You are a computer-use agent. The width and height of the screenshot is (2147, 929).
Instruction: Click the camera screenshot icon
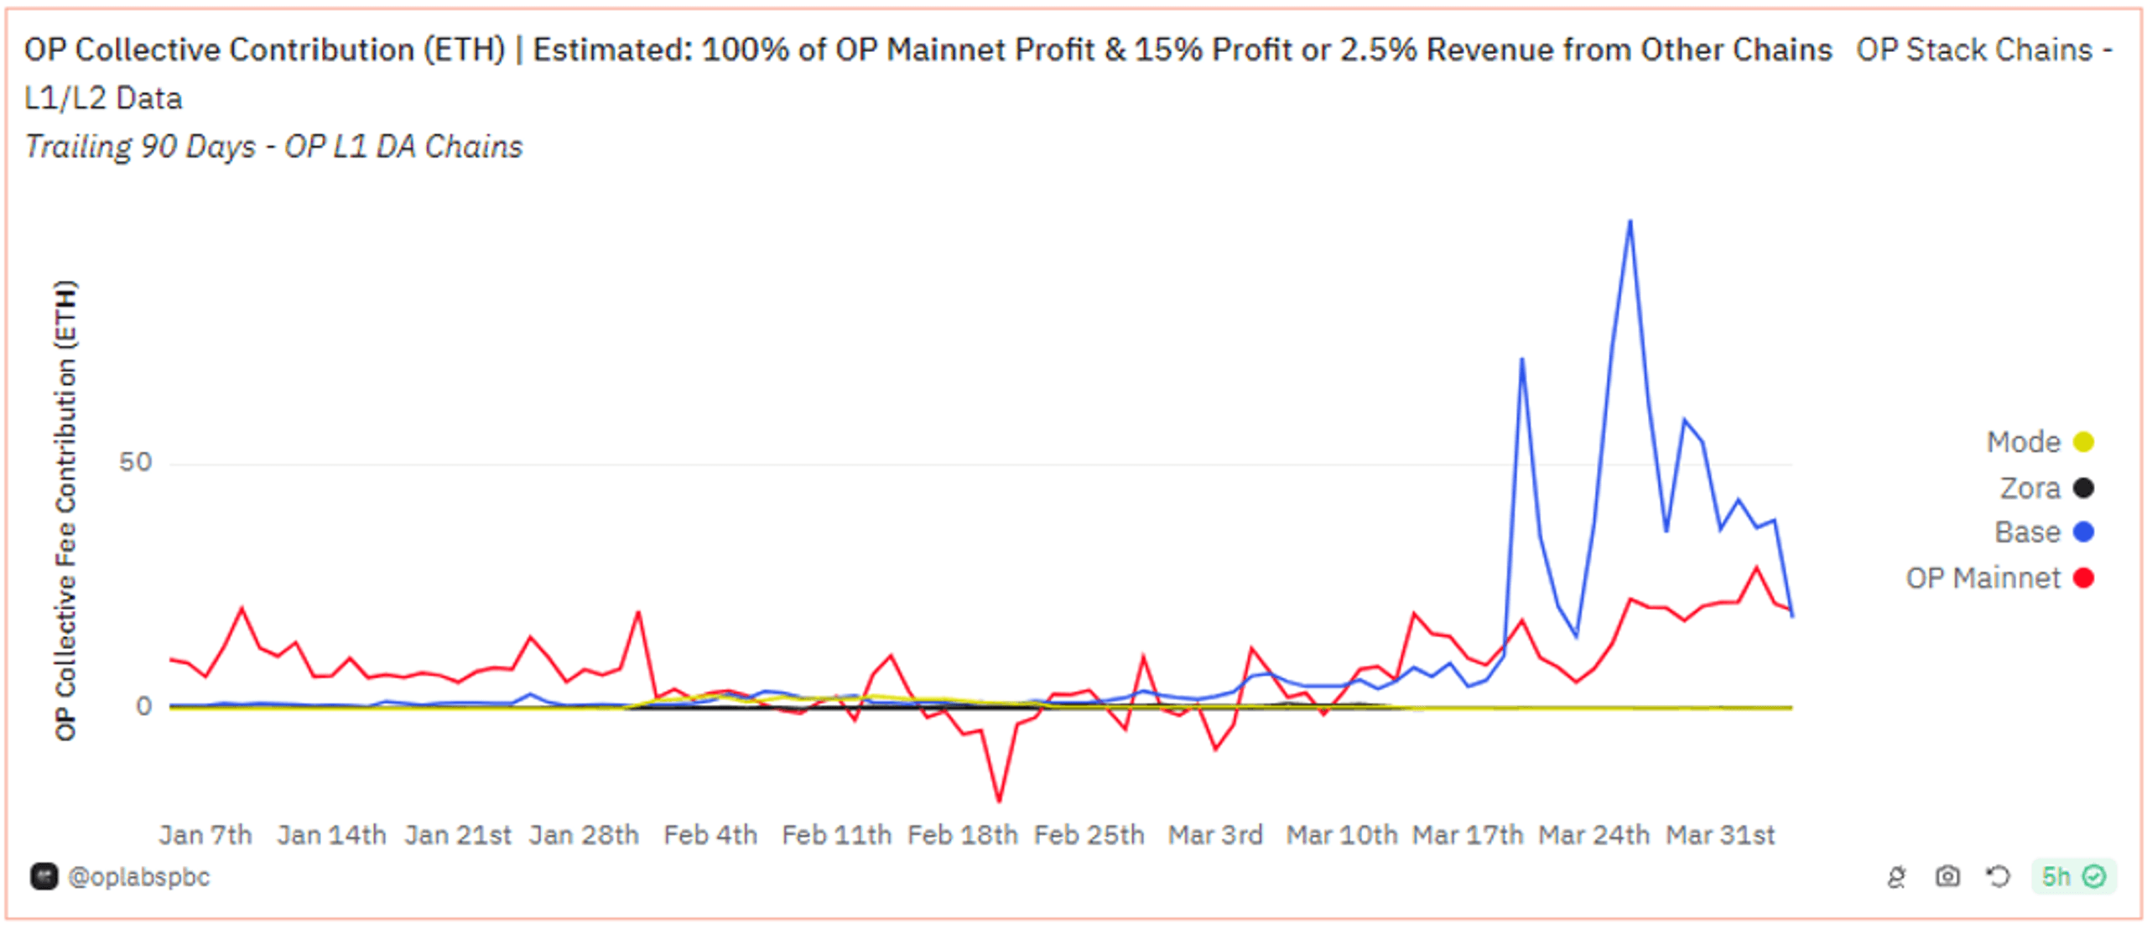[x=1947, y=877]
